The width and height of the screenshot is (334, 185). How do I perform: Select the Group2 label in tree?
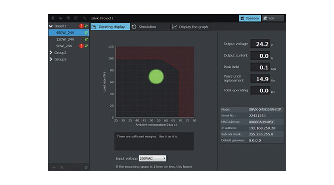pos(60,52)
